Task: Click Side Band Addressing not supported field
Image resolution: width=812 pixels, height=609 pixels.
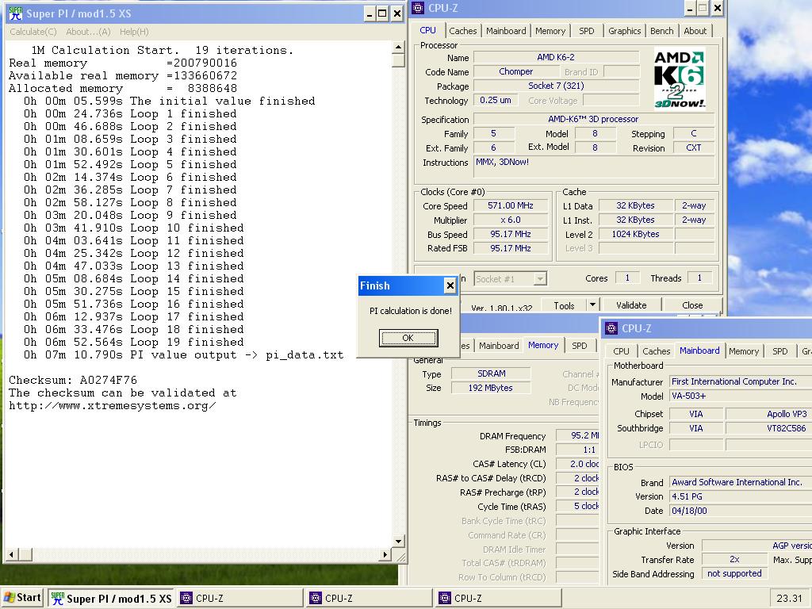Action: point(734,573)
